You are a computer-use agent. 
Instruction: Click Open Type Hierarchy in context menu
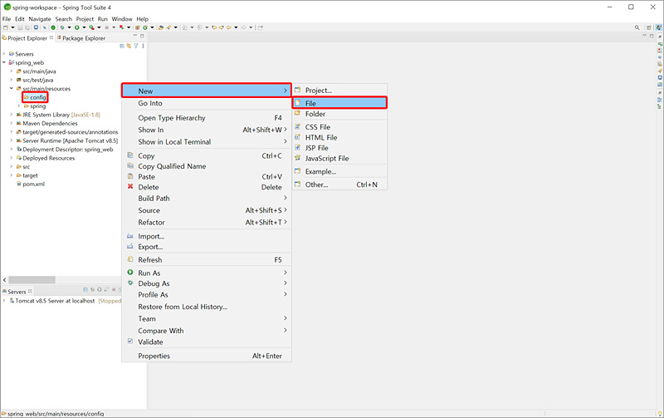click(x=207, y=118)
